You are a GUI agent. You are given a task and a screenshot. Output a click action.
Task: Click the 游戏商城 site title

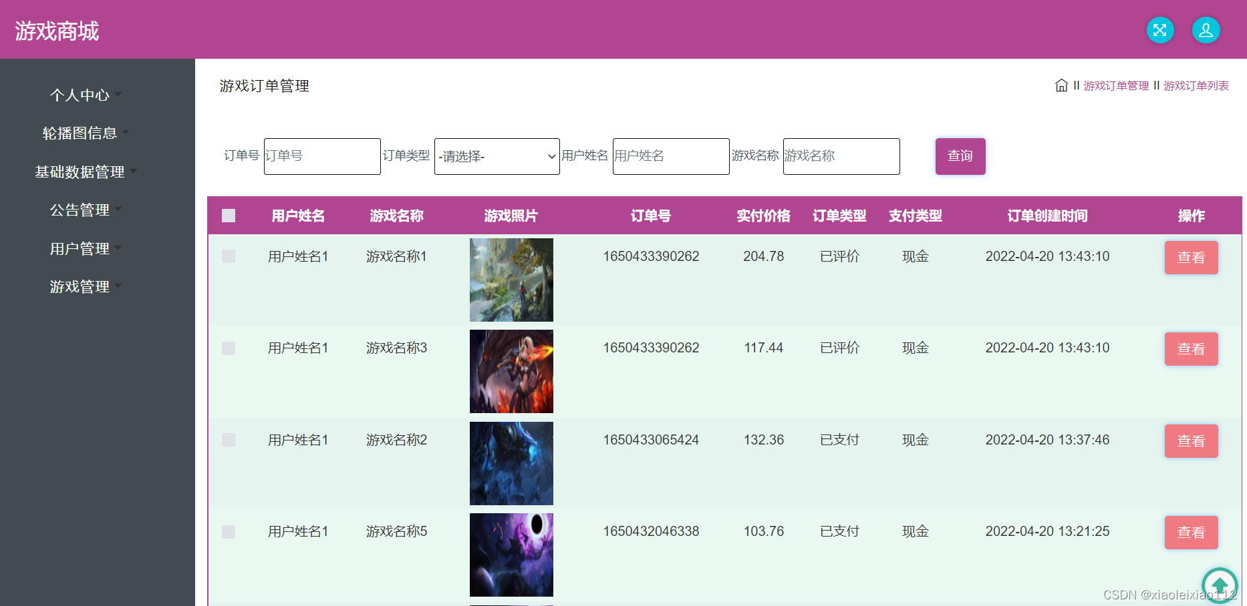pos(57,31)
